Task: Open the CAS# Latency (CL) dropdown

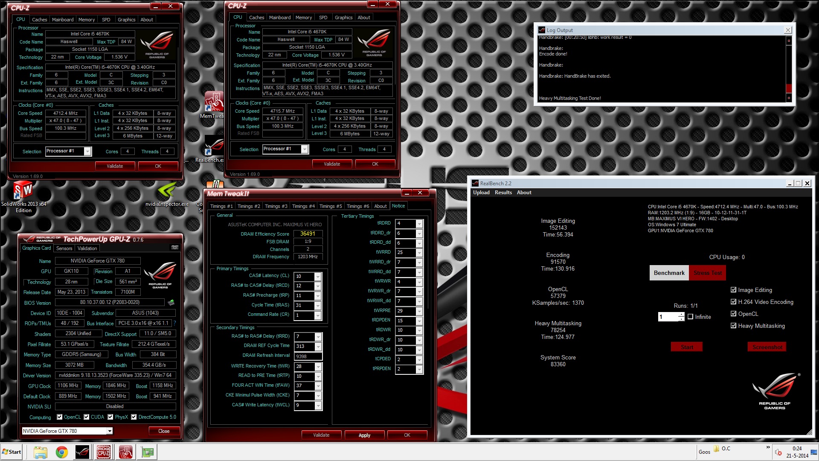Action: pos(318,276)
